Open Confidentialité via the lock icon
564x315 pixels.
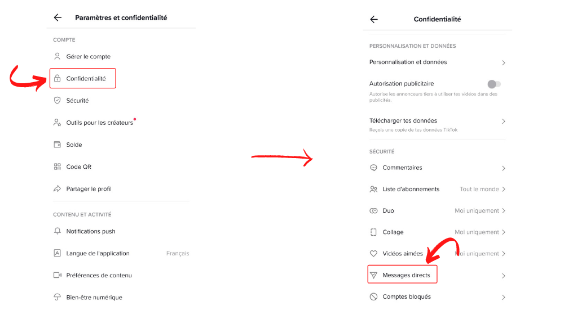(57, 78)
